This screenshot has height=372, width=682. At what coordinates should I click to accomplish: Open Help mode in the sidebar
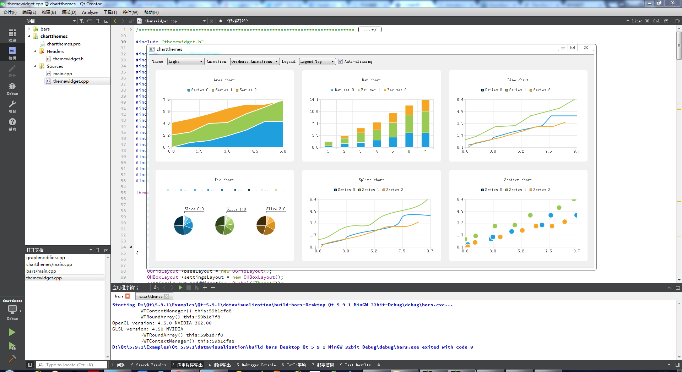[12, 124]
